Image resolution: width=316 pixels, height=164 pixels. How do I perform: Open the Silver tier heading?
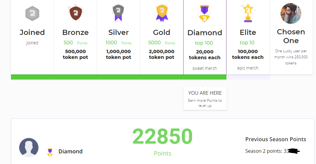click(x=118, y=32)
